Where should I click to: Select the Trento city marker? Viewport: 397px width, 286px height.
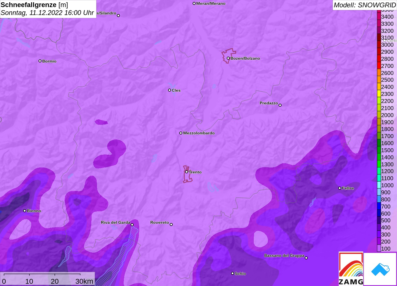(x=187, y=172)
